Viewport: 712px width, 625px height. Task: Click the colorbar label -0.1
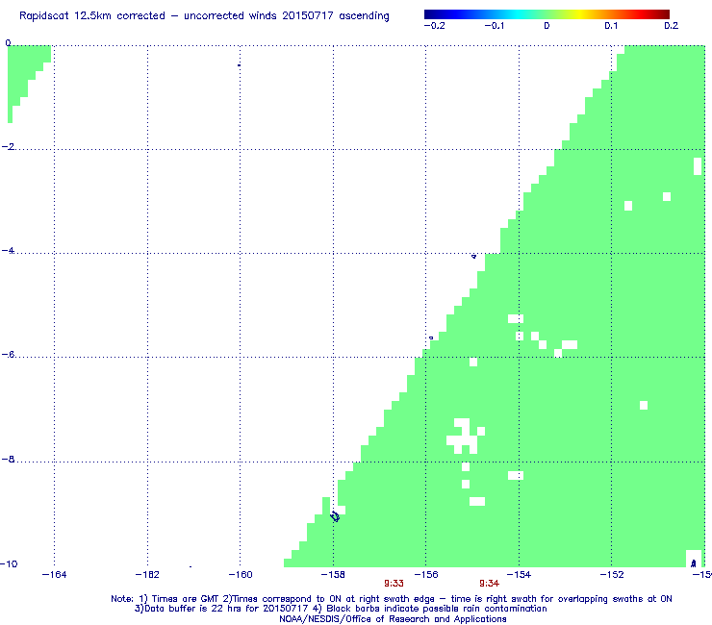(x=494, y=26)
